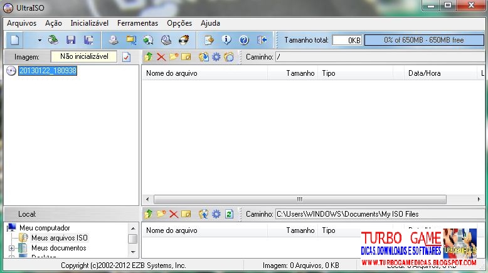Click the Local Caminho field with My ISO Files
This screenshot has height=273, width=488.
(x=379, y=214)
